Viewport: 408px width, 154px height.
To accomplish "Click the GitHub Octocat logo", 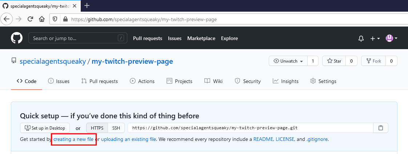I will [x=17, y=38].
